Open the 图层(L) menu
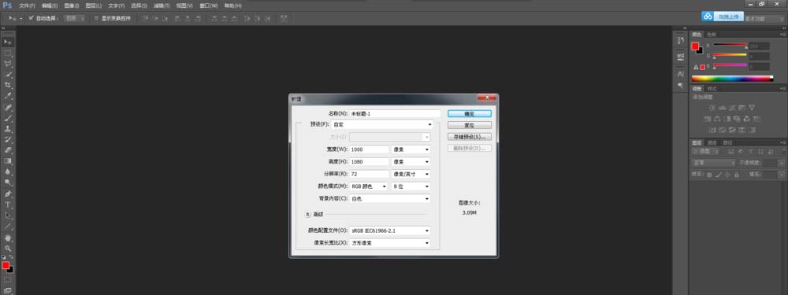 (94, 6)
